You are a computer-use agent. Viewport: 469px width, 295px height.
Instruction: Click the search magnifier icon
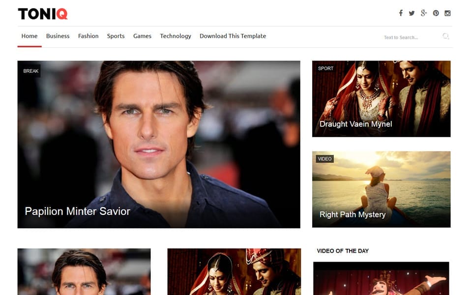coord(446,36)
